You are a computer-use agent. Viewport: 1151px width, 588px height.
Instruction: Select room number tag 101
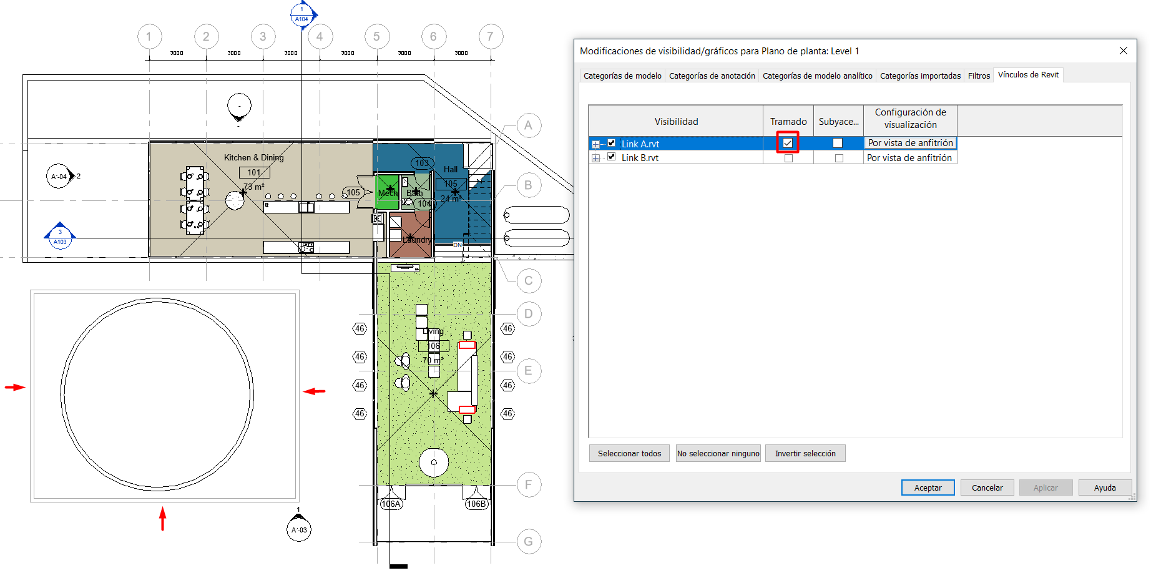(254, 172)
